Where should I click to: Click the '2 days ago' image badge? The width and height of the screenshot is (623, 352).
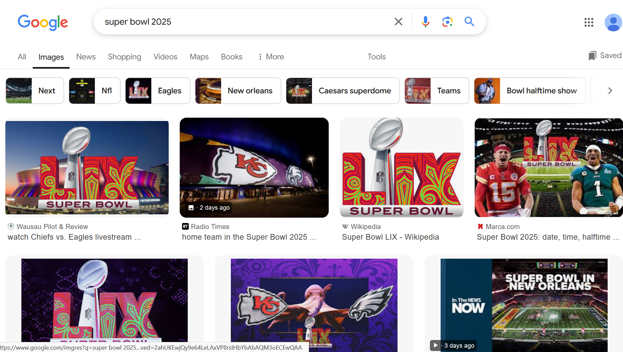point(209,208)
